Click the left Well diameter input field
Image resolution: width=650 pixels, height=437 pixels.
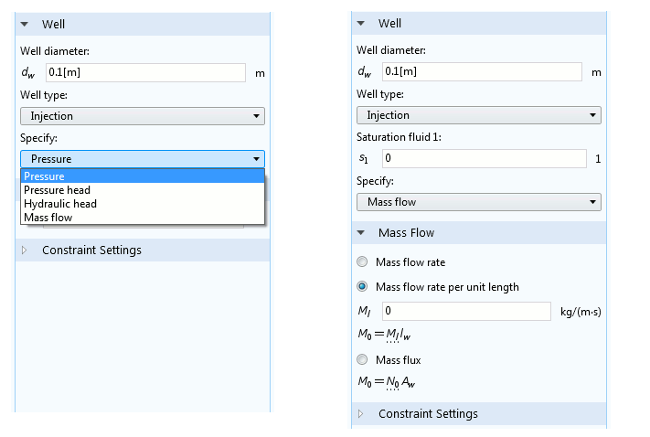pos(144,73)
